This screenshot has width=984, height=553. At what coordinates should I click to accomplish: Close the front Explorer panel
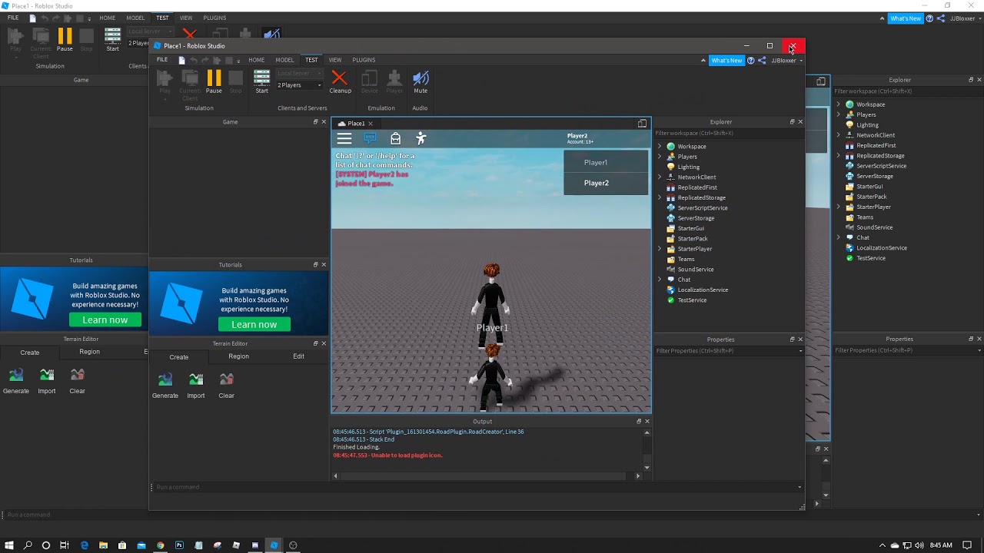(800, 122)
